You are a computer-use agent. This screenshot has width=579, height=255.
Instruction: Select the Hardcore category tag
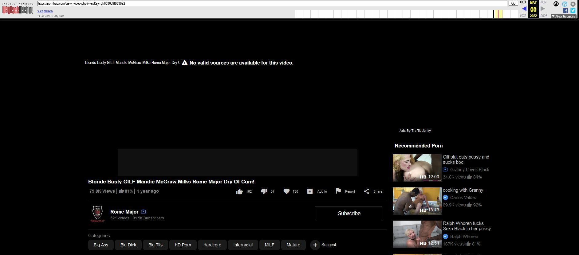212,245
